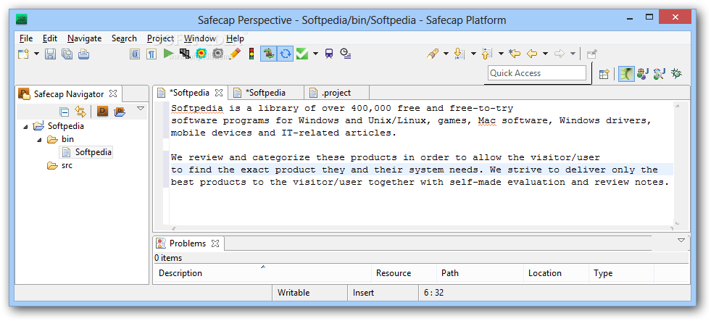The height and width of the screenshot is (321, 711).
Task: Select the Softpedia file in bin
Action: [x=86, y=152]
